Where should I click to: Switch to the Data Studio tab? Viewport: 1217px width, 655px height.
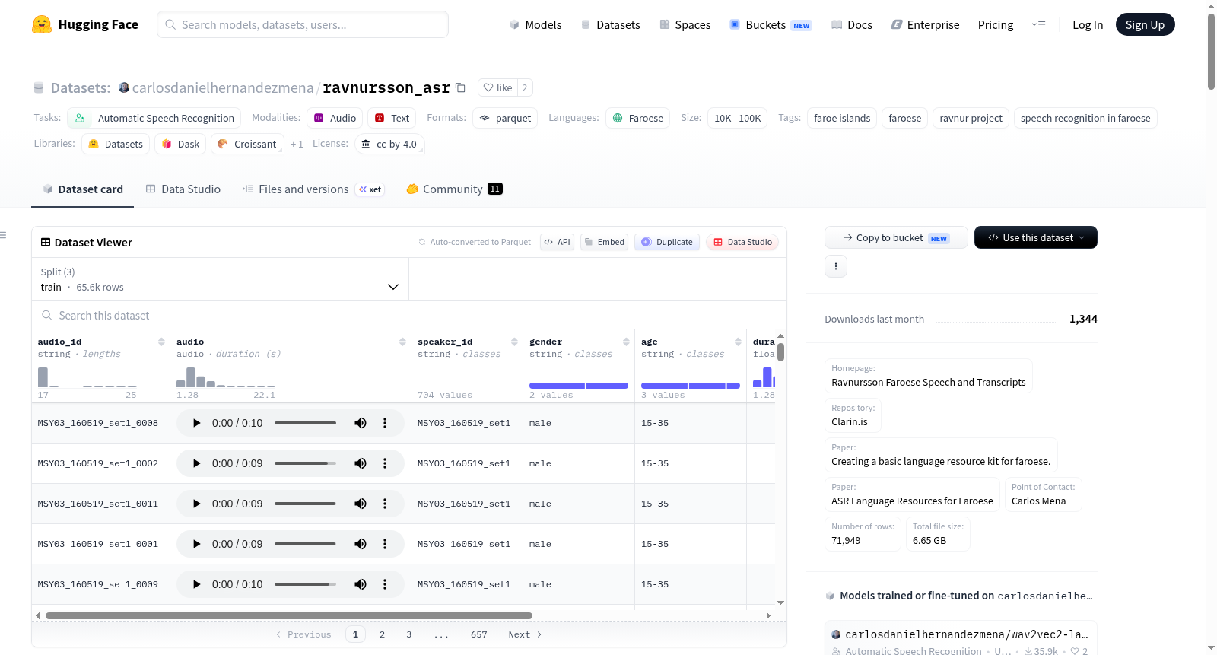183,189
